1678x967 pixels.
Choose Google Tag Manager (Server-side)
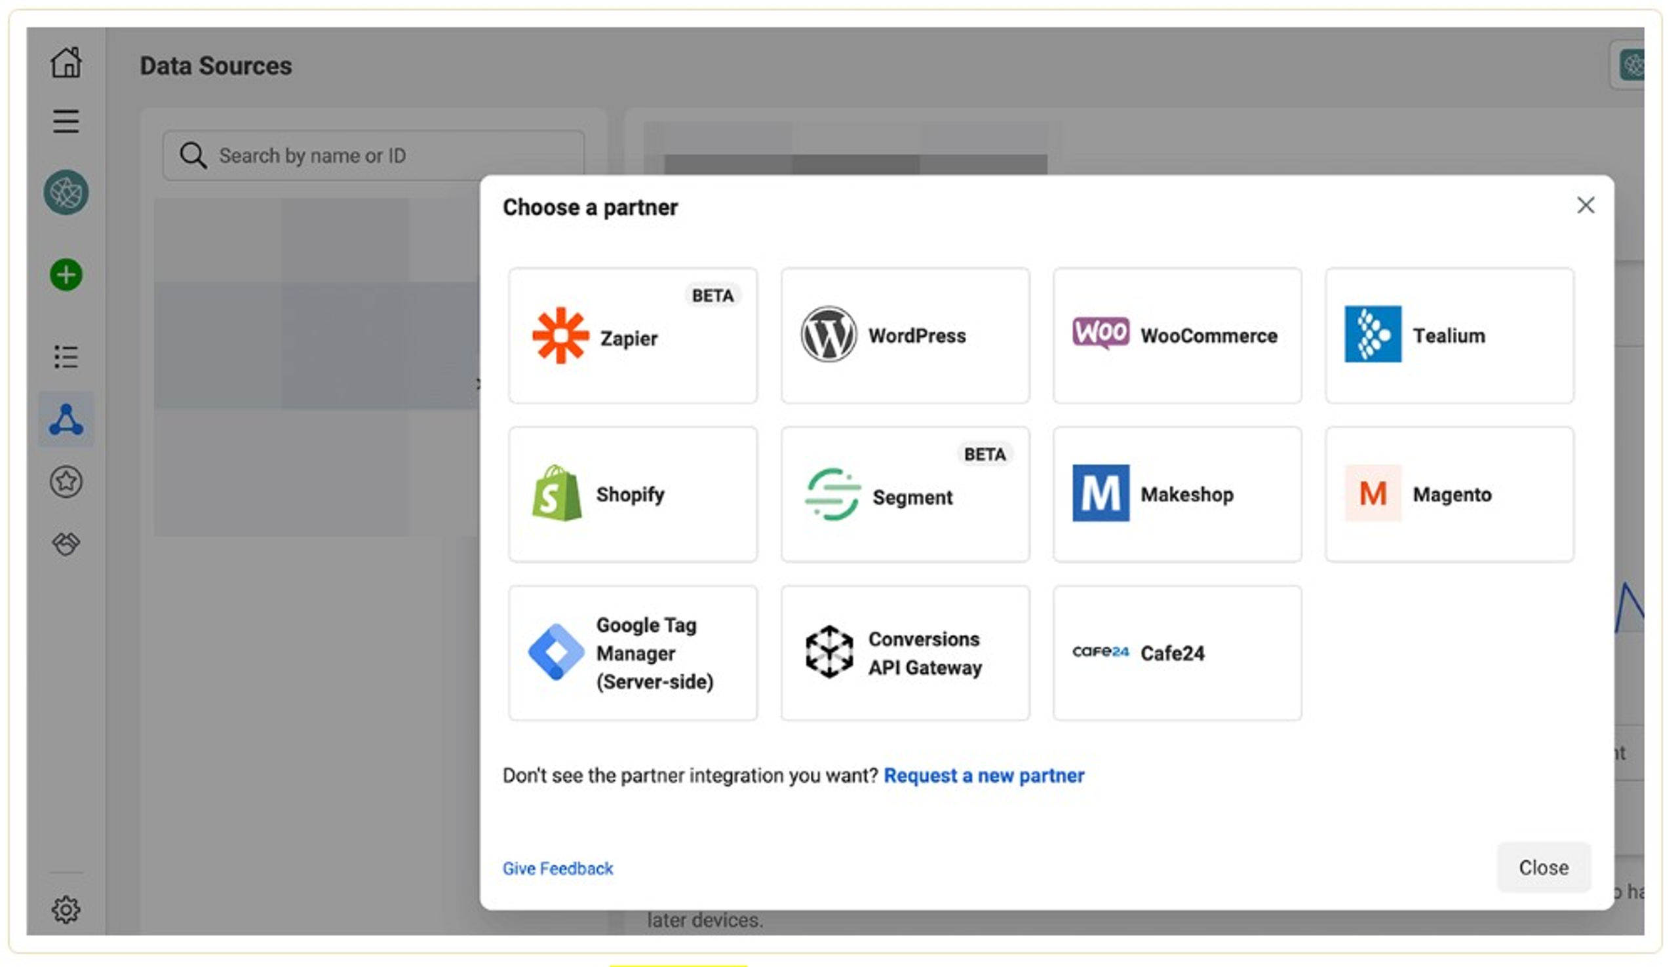(633, 654)
